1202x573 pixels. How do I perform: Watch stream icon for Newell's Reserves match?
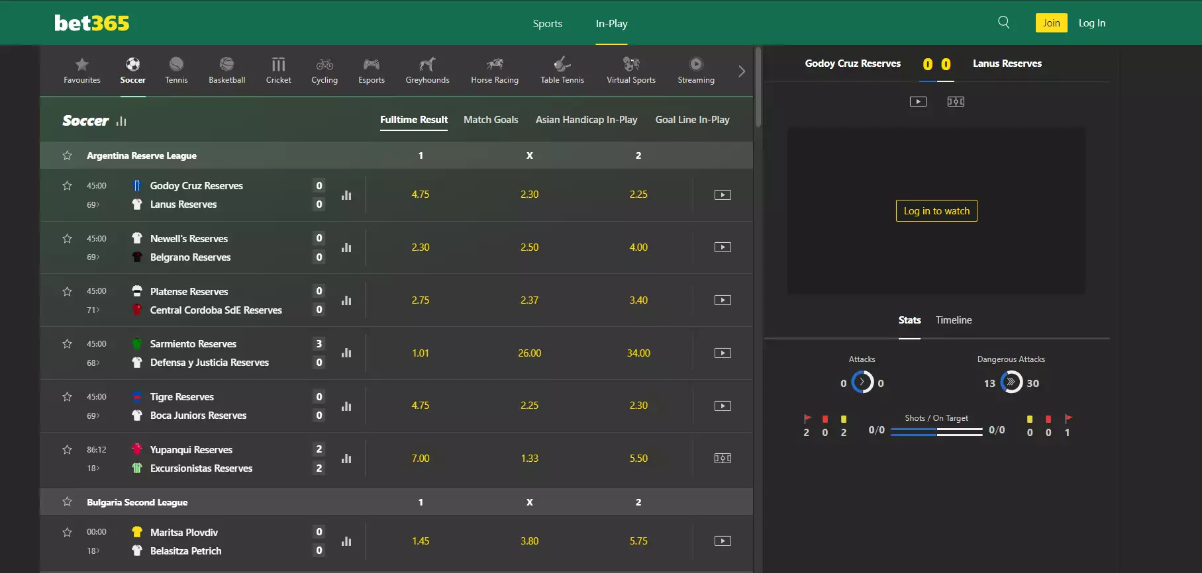(723, 247)
